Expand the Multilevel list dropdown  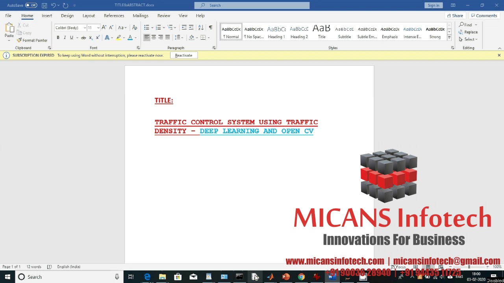pos(175,28)
